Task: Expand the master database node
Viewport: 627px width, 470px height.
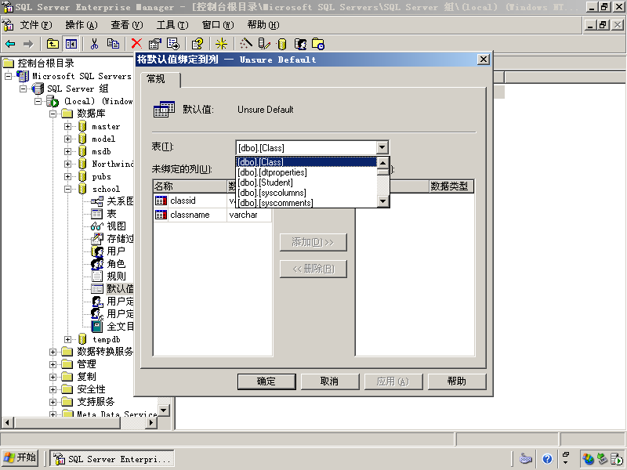Action: tap(67, 127)
